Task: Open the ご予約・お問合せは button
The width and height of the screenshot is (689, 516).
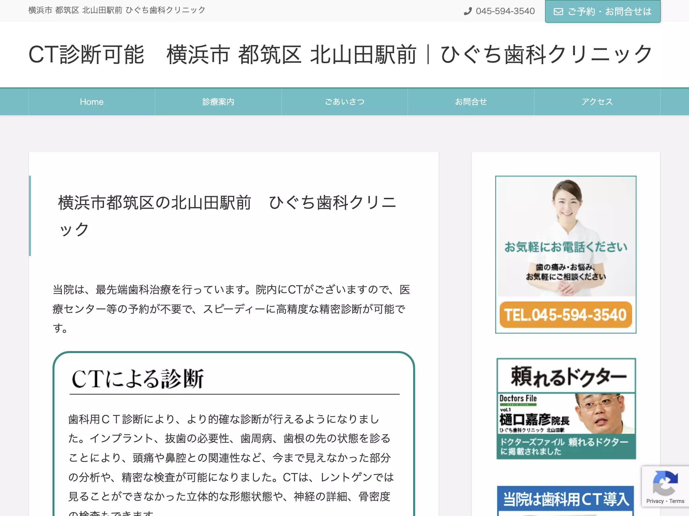Action: [x=603, y=11]
